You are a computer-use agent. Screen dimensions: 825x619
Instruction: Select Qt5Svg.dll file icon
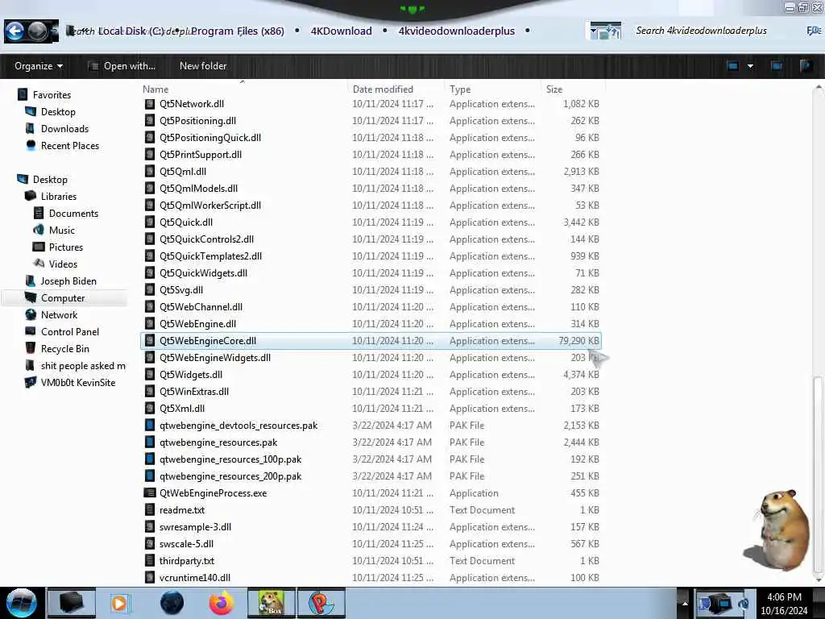150,290
